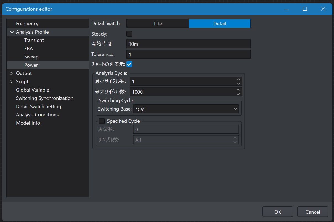Enable the Specified Cycle checkbox
The width and height of the screenshot is (334, 222).
pos(102,121)
